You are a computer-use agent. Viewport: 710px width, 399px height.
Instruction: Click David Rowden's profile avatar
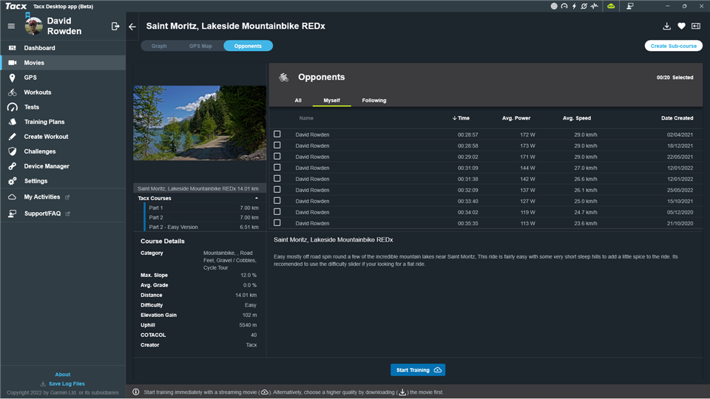pos(33,26)
